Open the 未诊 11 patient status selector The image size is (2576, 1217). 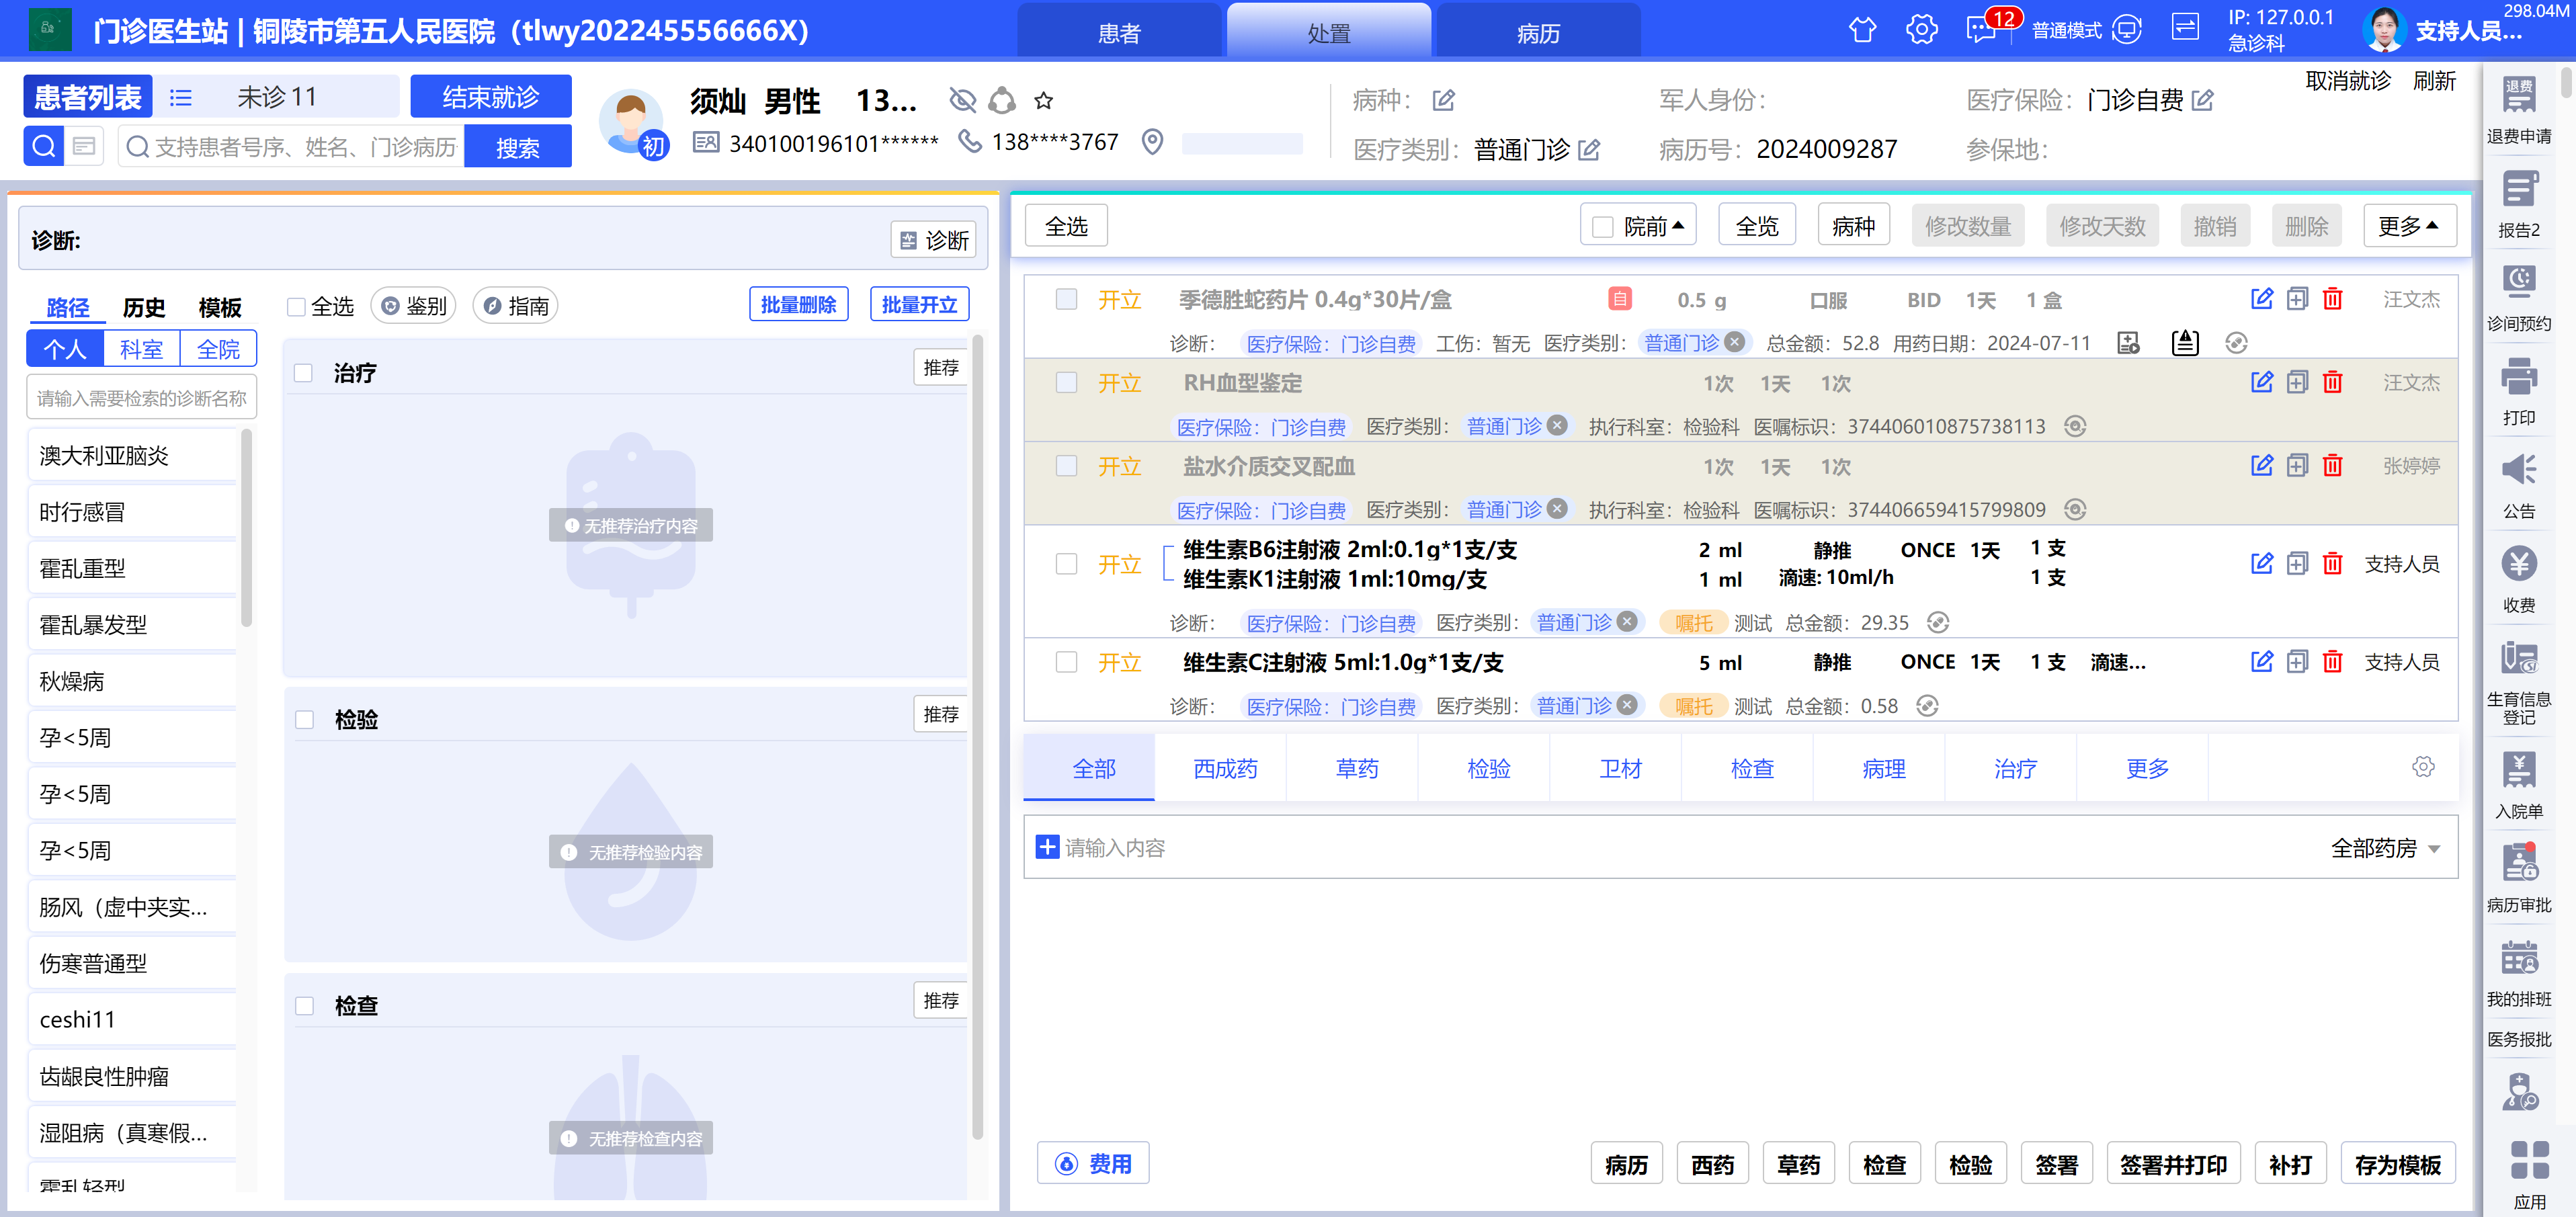(x=278, y=97)
